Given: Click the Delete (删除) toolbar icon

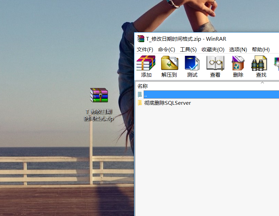Looking at the screenshot, I should click(x=238, y=63).
